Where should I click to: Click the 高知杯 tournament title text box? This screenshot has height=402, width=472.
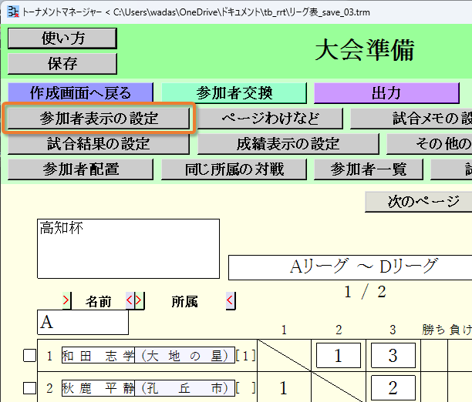129,249
